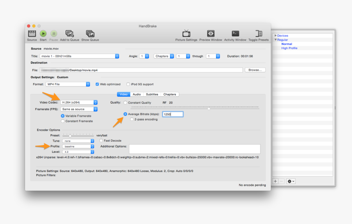
Task: Click the Pause toolbar icon
Action: [54, 34]
